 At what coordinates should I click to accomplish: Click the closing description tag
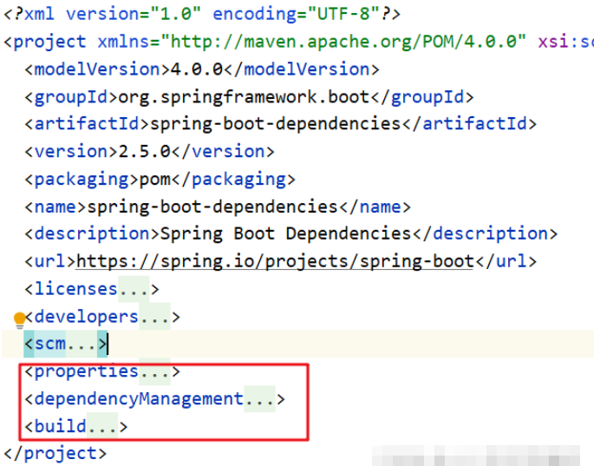(x=485, y=233)
